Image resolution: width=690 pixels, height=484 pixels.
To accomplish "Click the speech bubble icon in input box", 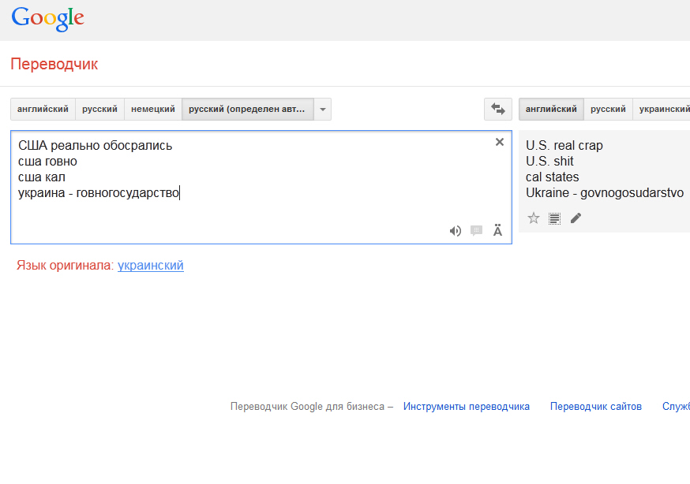I will click(x=476, y=231).
